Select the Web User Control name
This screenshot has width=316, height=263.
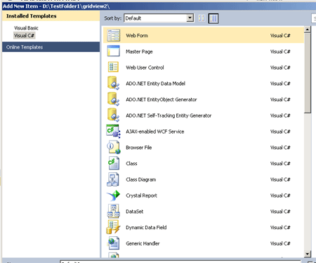[x=145, y=68]
